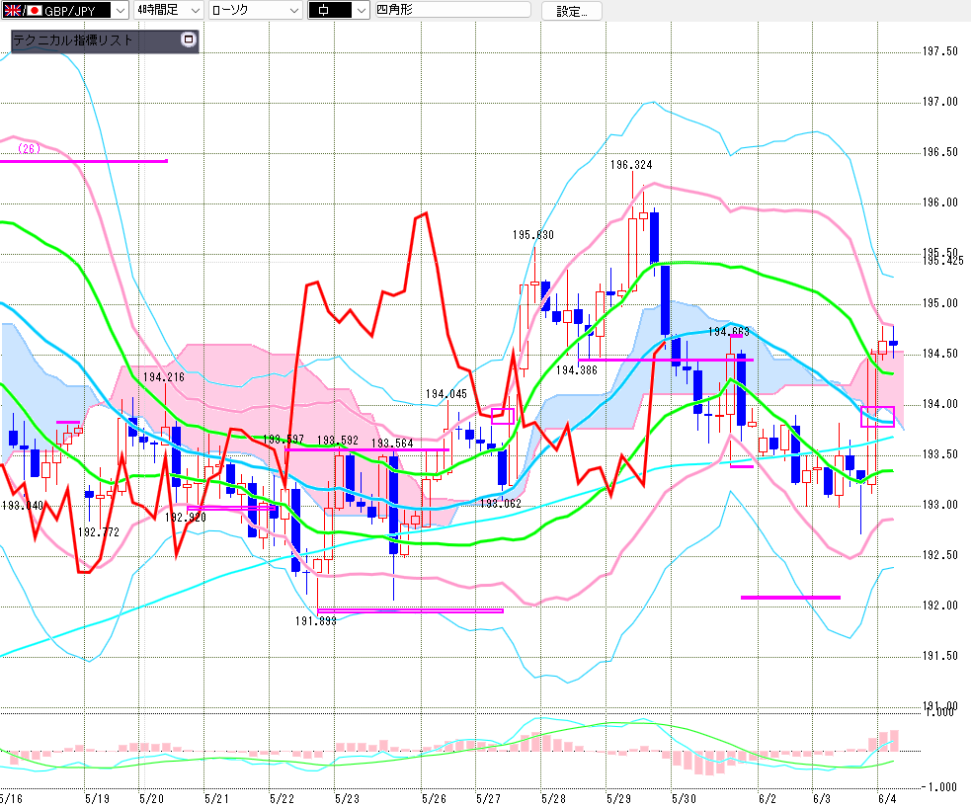The image size is (971, 809).
Task: Open the GBP/JPY currency pair dropdown
Action: coord(121,10)
